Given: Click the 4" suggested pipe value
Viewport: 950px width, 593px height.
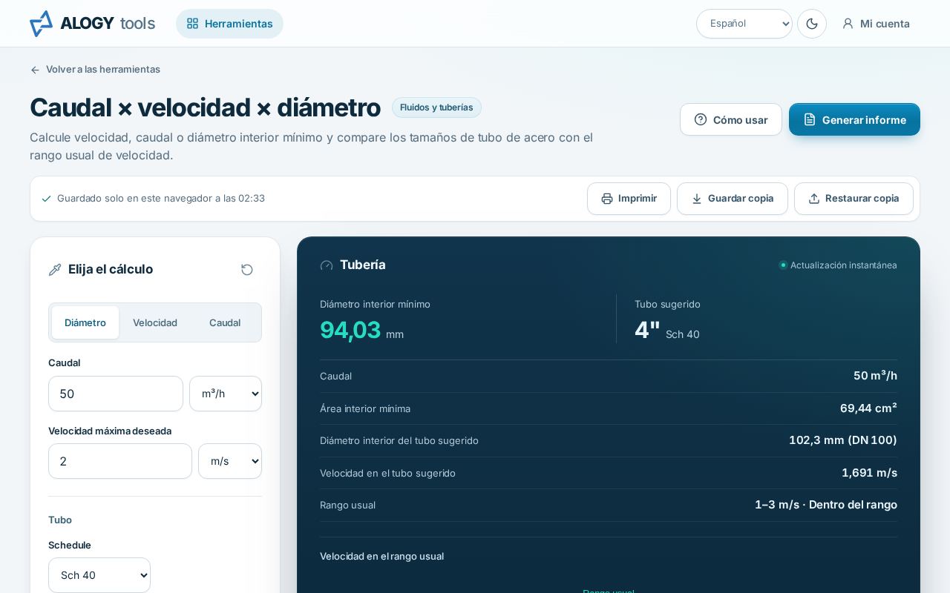Looking at the screenshot, I should pyautogui.click(x=647, y=330).
